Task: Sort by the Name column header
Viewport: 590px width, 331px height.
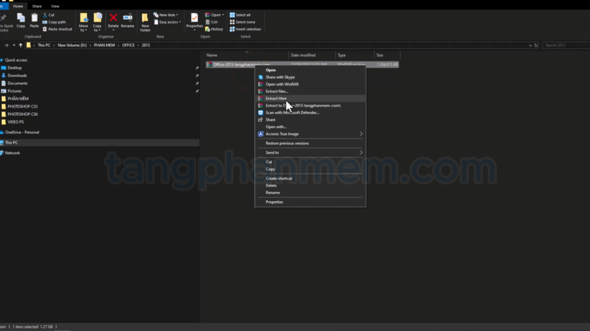Action: click(247, 55)
